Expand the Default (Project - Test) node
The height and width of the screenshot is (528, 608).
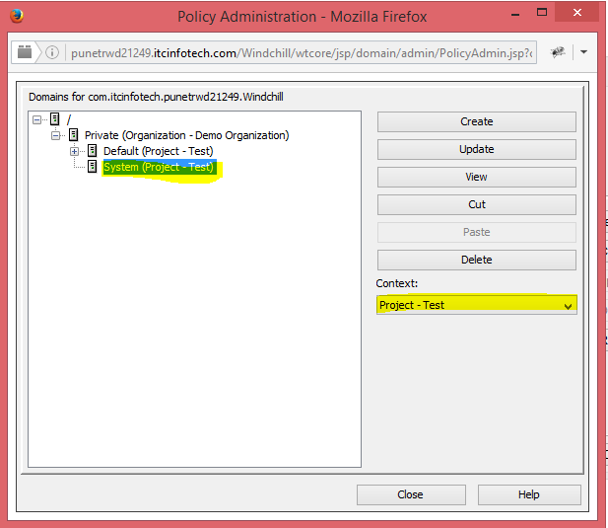point(74,151)
